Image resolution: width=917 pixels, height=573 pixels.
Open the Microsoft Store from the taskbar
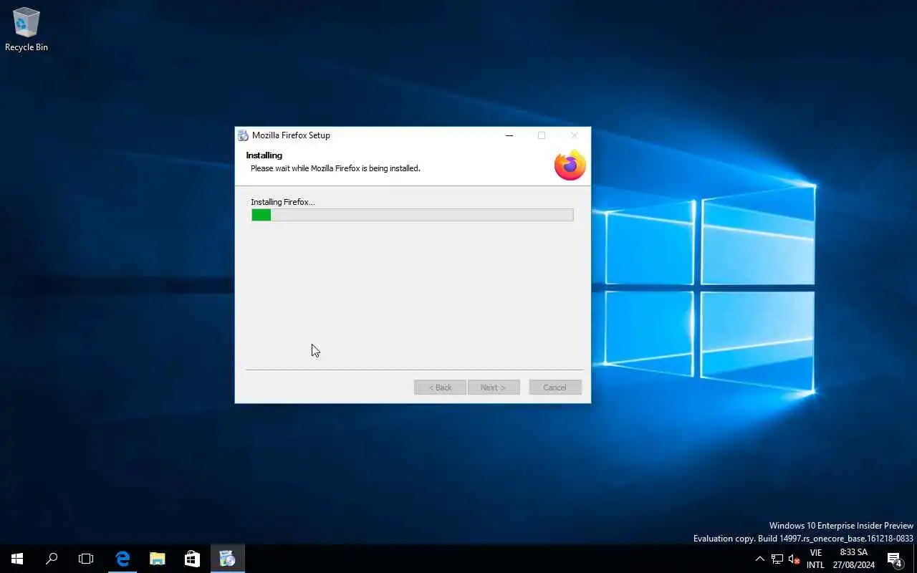tap(192, 559)
